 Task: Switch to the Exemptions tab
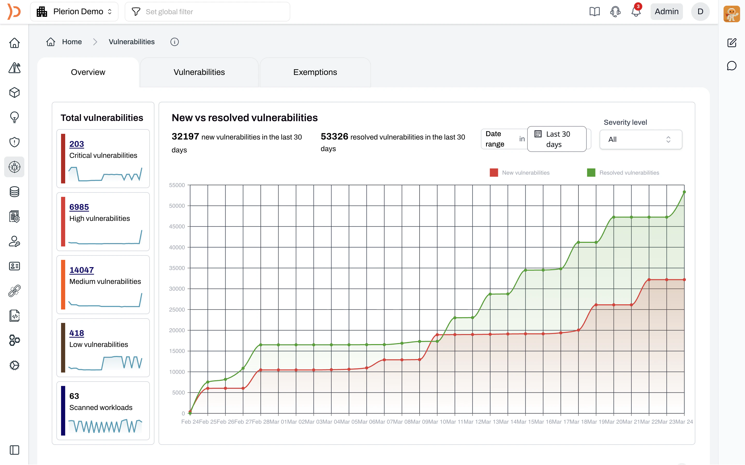coord(315,72)
